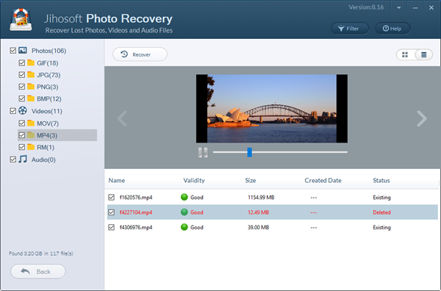
Task: Open the Photos(106) category
Action: tap(49, 51)
